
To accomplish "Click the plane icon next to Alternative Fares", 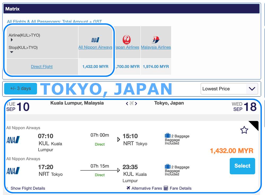I will 128,188.
